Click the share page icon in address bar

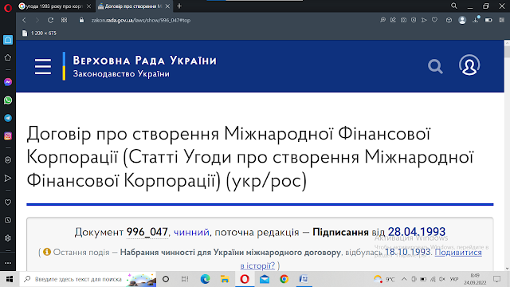pos(393,20)
